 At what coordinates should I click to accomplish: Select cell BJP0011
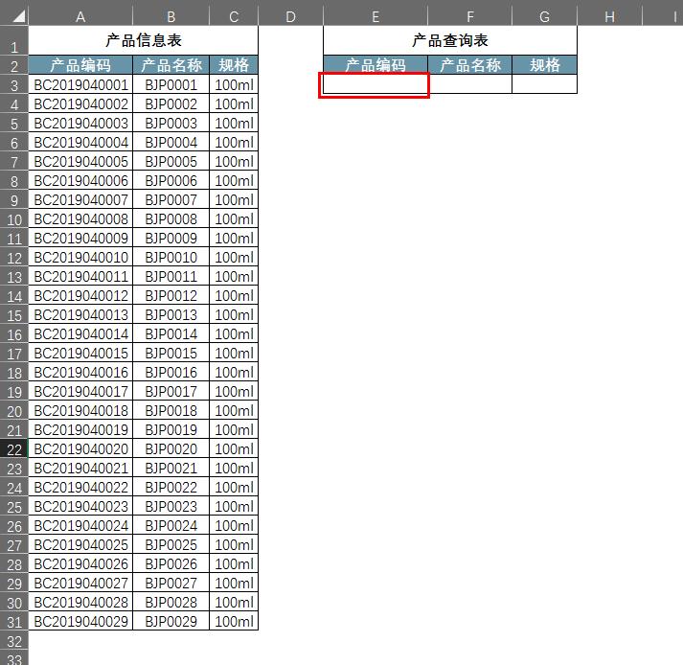(x=171, y=276)
